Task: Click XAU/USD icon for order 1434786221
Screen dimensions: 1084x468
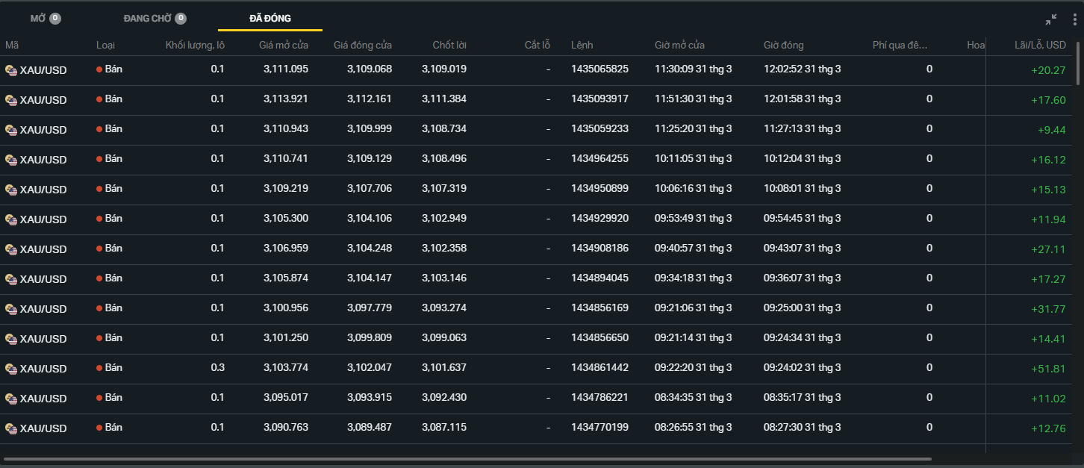Action: (11, 399)
